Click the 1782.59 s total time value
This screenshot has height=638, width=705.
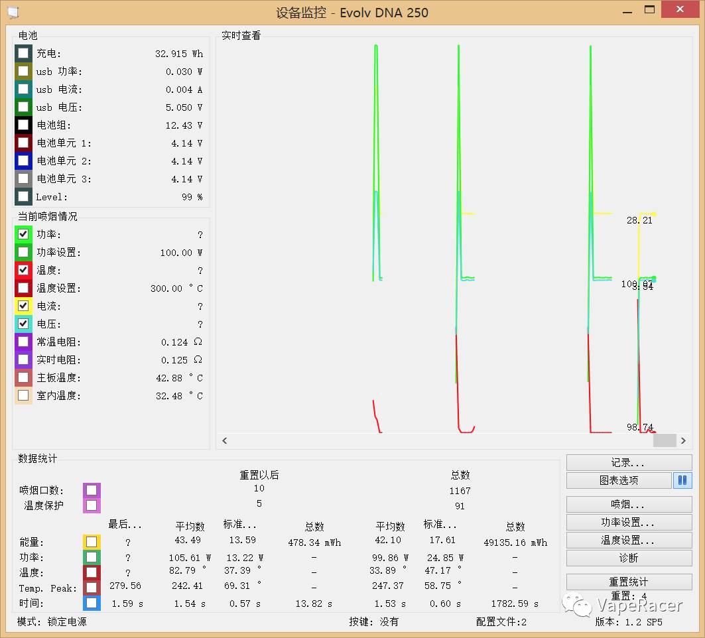pyautogui.click(x=515, y=604)
